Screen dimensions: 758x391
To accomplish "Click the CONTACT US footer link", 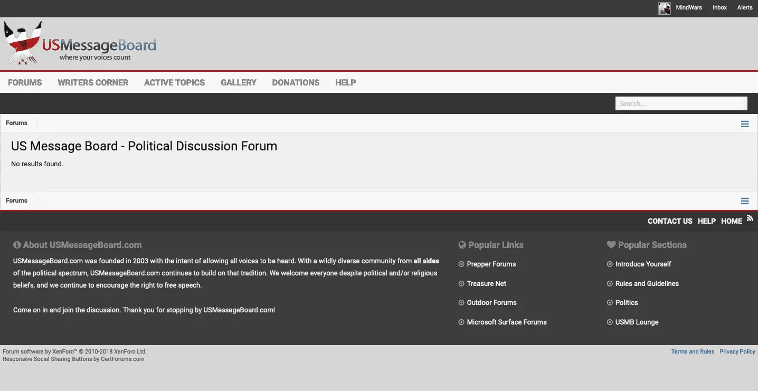I will [x=670, y=221].
